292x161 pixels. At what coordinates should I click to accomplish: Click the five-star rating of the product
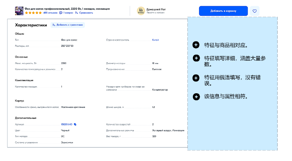pyautogui.click(x=33, y=13)
